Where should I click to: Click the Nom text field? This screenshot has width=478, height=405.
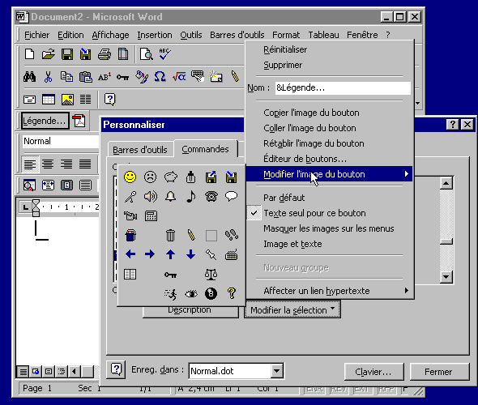343,87
